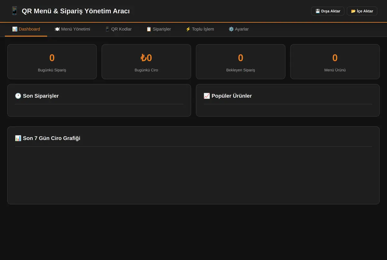This screenshot has height=260, width=387.
Task: Click the title "QR Menü & Sipariş Yönetim Aracı"
Action: point(76,11)
